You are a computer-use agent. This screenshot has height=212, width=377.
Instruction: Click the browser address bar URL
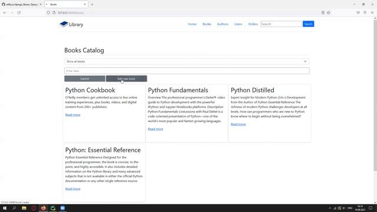point(71,12)
